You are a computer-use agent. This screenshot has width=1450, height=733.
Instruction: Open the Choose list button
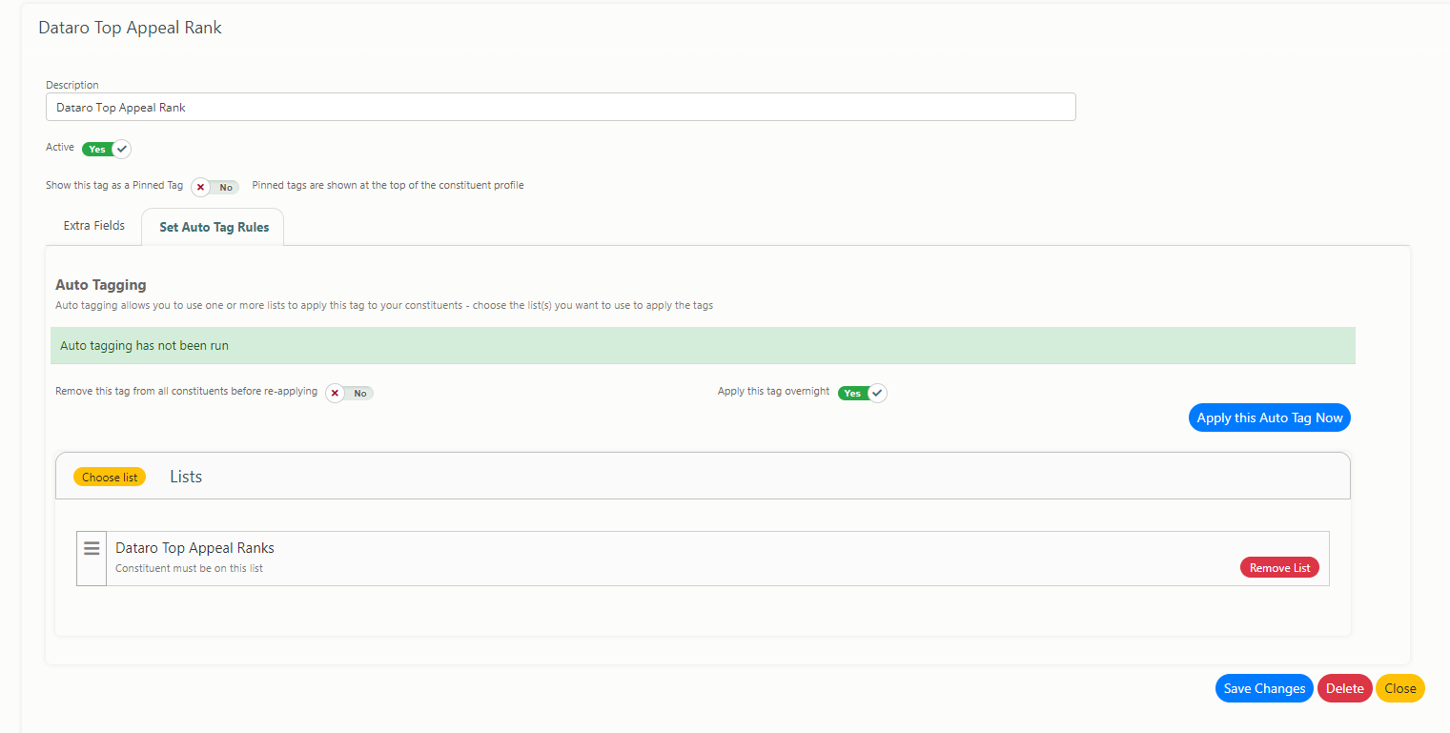tap(110, 477)
